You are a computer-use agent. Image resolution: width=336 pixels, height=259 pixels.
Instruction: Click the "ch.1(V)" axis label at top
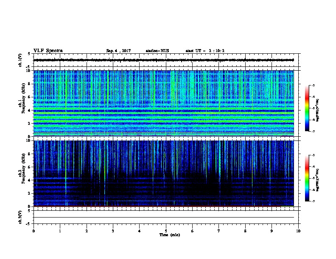point(20,60)
